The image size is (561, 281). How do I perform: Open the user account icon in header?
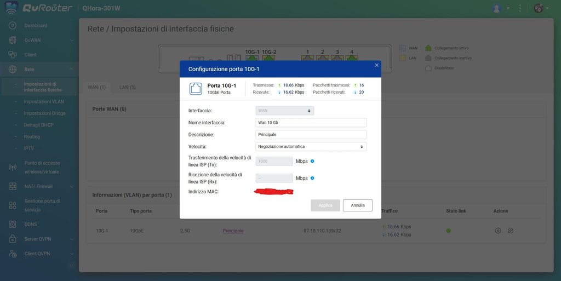(x=497, y=8)
